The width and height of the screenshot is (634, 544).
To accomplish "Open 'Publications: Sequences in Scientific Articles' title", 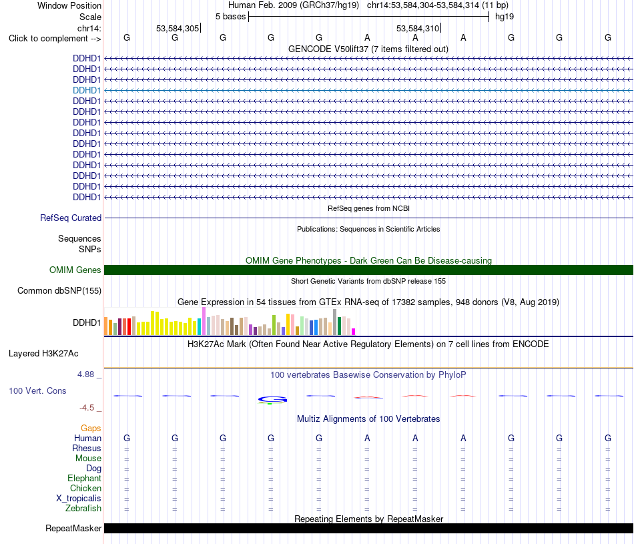I will (368, 229).
